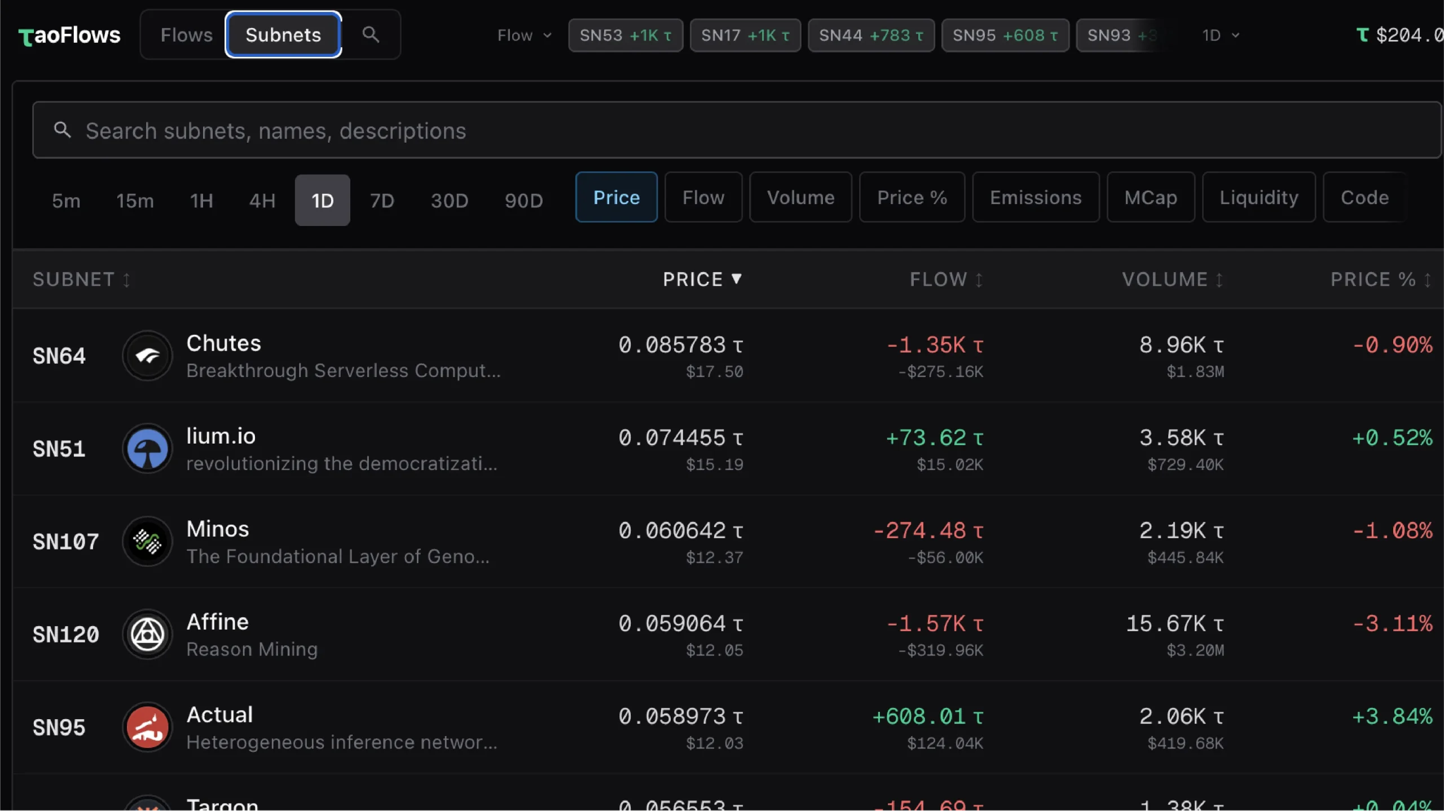Sort by the Volume column arrows
The width and height of the screenshot is (1444, 811).
pos(1219,280)
